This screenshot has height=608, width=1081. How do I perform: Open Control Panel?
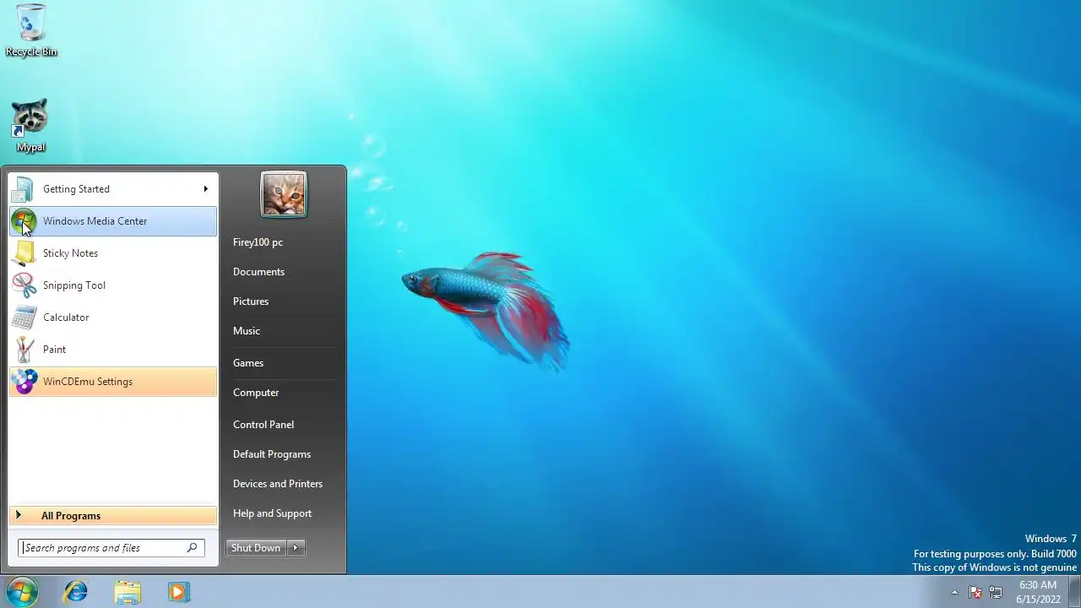(x=263, y=425)
